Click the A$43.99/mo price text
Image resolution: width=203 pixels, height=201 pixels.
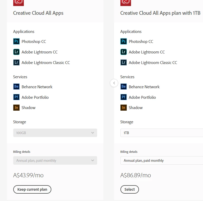28,175
